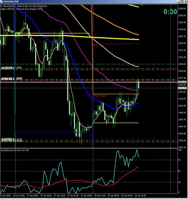Click the 18 Jan 09:30 time label
The height and width of the screenshot is (199, 188).
(x=127, y=195)
